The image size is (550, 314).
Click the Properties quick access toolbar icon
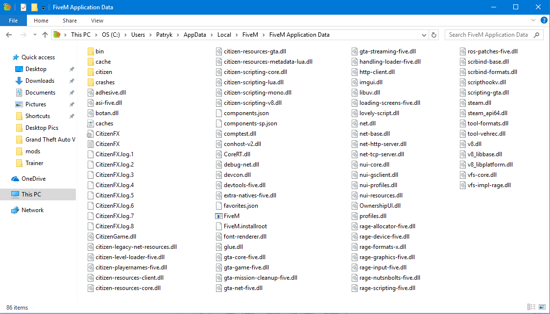click(23, 7)
